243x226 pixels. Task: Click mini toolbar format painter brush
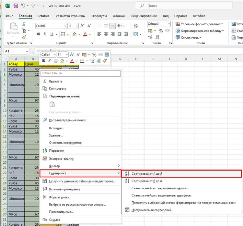(105, 61)
